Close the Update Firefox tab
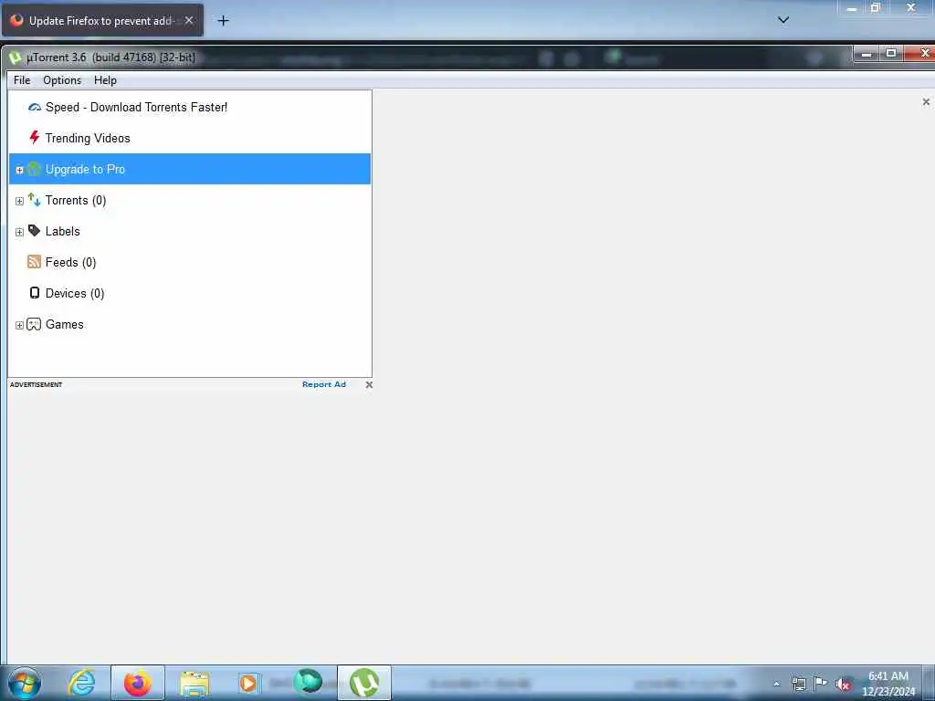The image size is (935, 701). click(189, 20)
